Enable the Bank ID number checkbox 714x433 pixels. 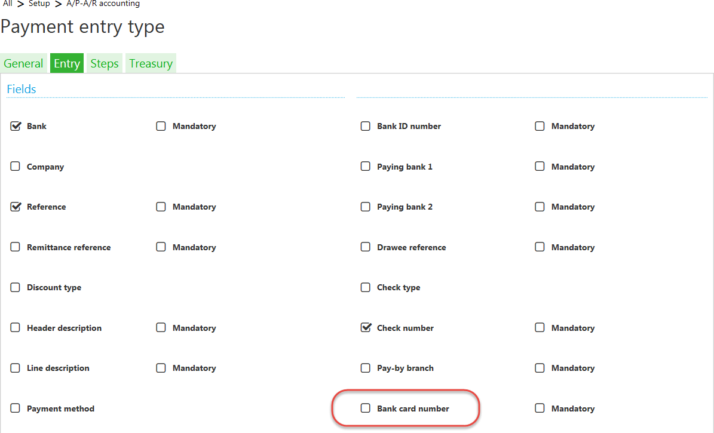tap(366, 127)
